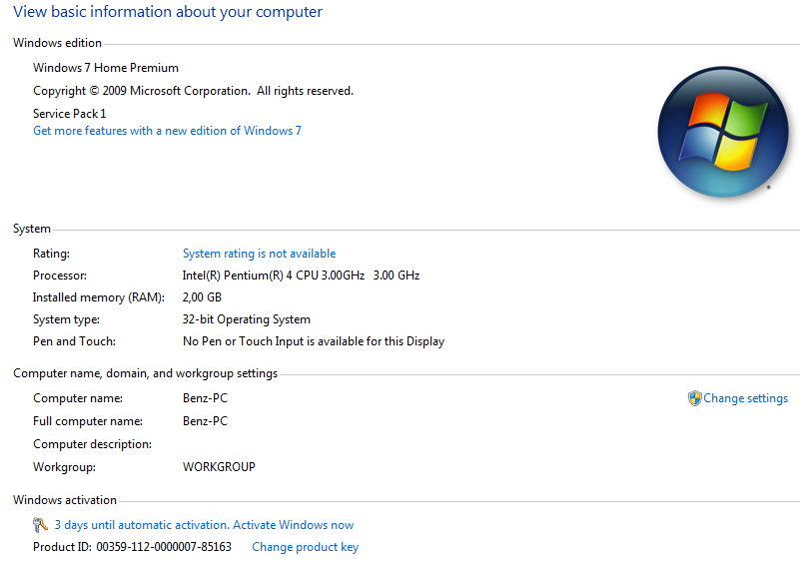Open the Change product key link
800x564 pixels.
point(305,547)
